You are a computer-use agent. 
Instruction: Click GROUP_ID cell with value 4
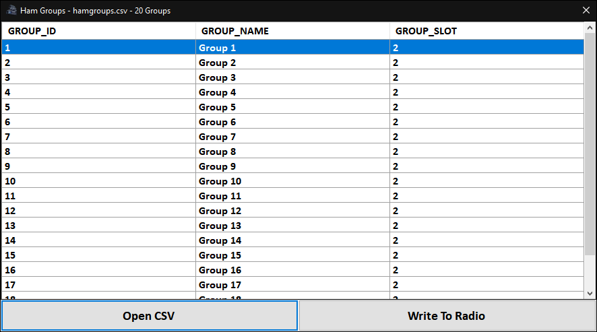[98, 92]
